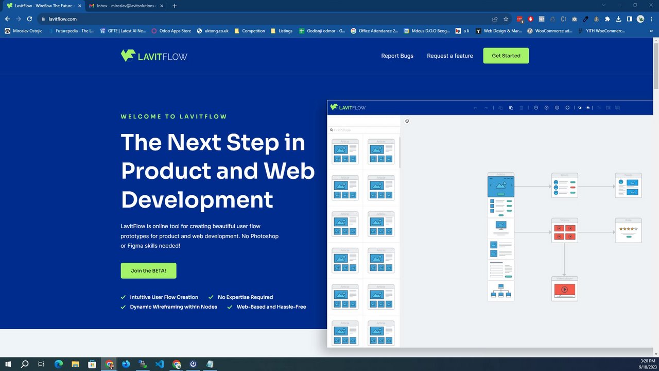
Task: Open the color picker eyedropper extension
Action: pyautogui.click(x=585, y=19)
